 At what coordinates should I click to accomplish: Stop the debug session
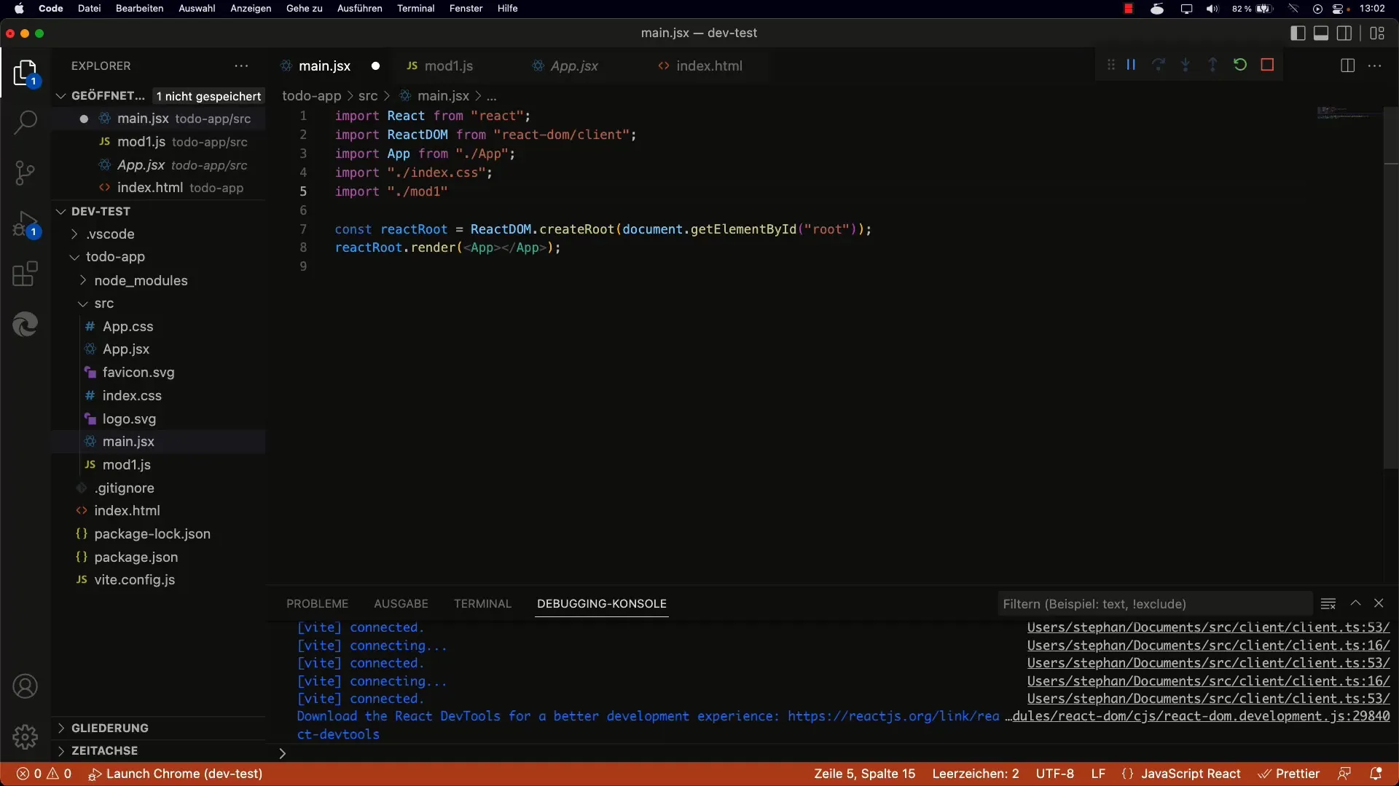coord(1267,65)
